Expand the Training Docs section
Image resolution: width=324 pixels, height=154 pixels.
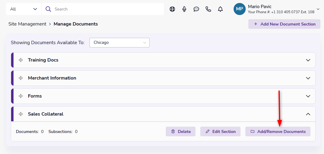pyautogui.click(x=308, y=60)
